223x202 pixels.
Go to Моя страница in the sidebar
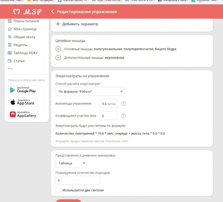point(25,29)
